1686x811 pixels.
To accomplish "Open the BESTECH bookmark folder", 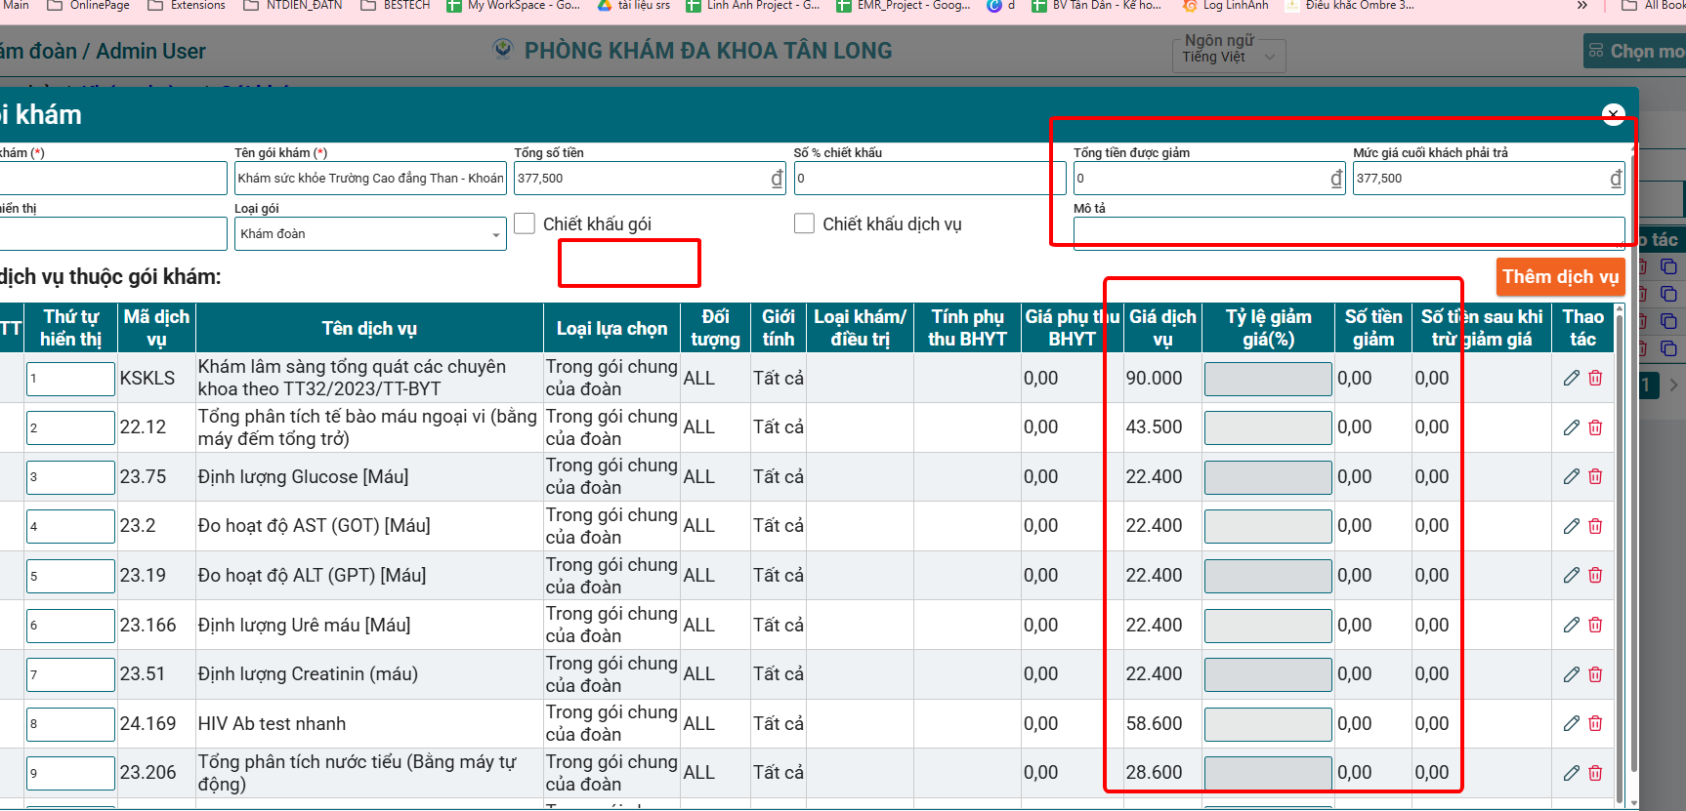I will 395,6.
